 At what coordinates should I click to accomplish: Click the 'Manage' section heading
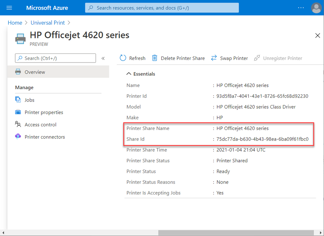(24, 88)
